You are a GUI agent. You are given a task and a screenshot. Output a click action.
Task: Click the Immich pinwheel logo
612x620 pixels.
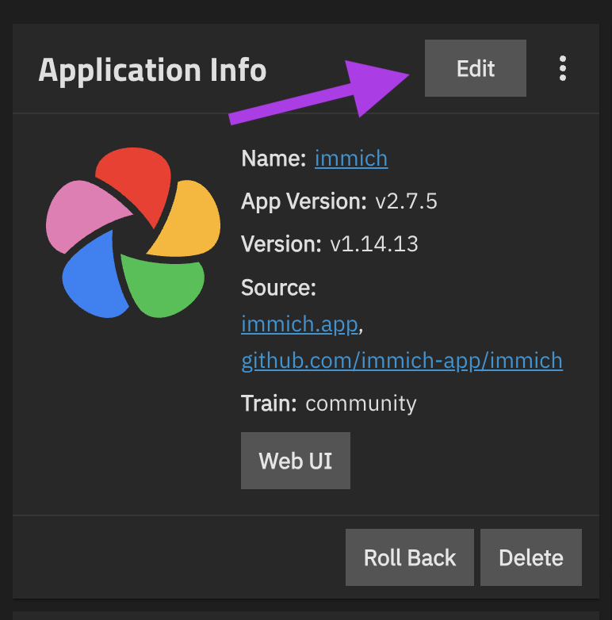[132, 232]
